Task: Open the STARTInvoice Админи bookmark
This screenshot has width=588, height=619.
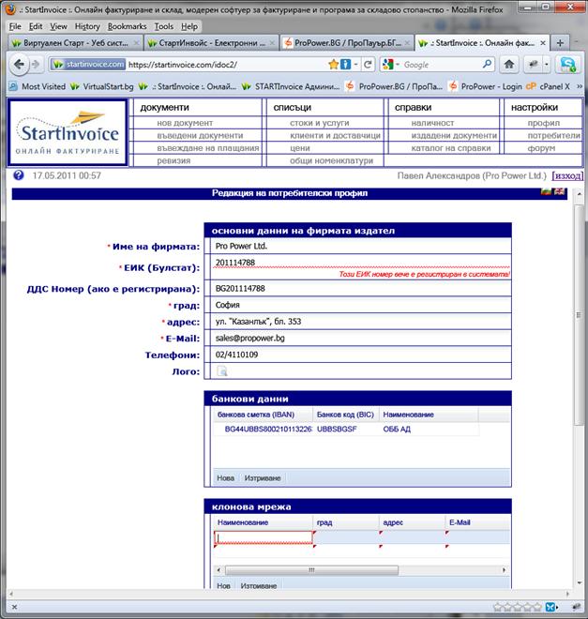Action: (x=291, y=86)
